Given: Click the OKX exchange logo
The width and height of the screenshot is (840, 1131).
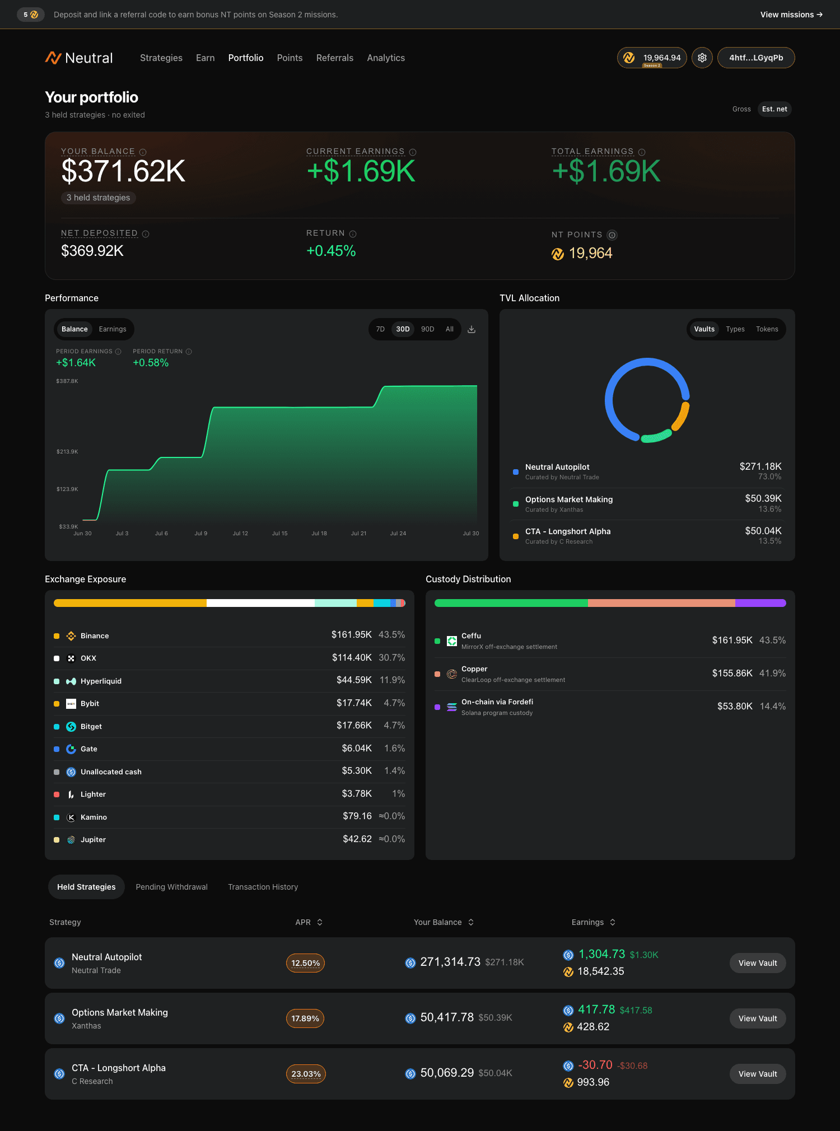Looking at the screenshot, I should coord(71,658).
